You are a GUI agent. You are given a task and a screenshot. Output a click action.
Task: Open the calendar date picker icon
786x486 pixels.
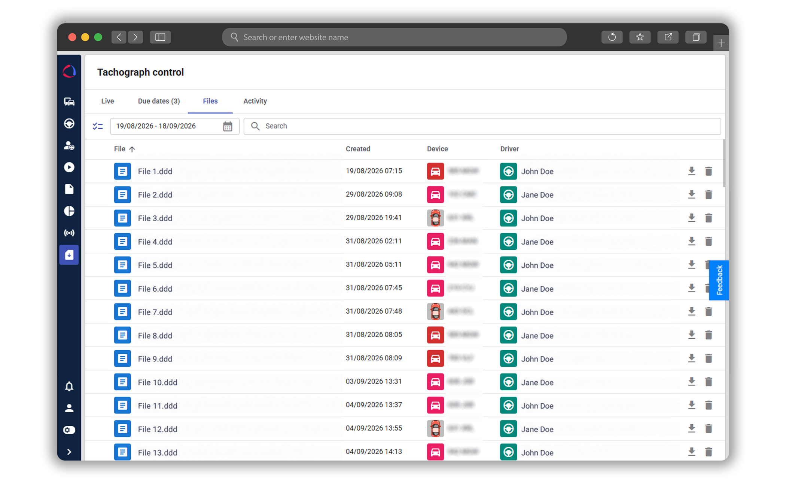228,126
